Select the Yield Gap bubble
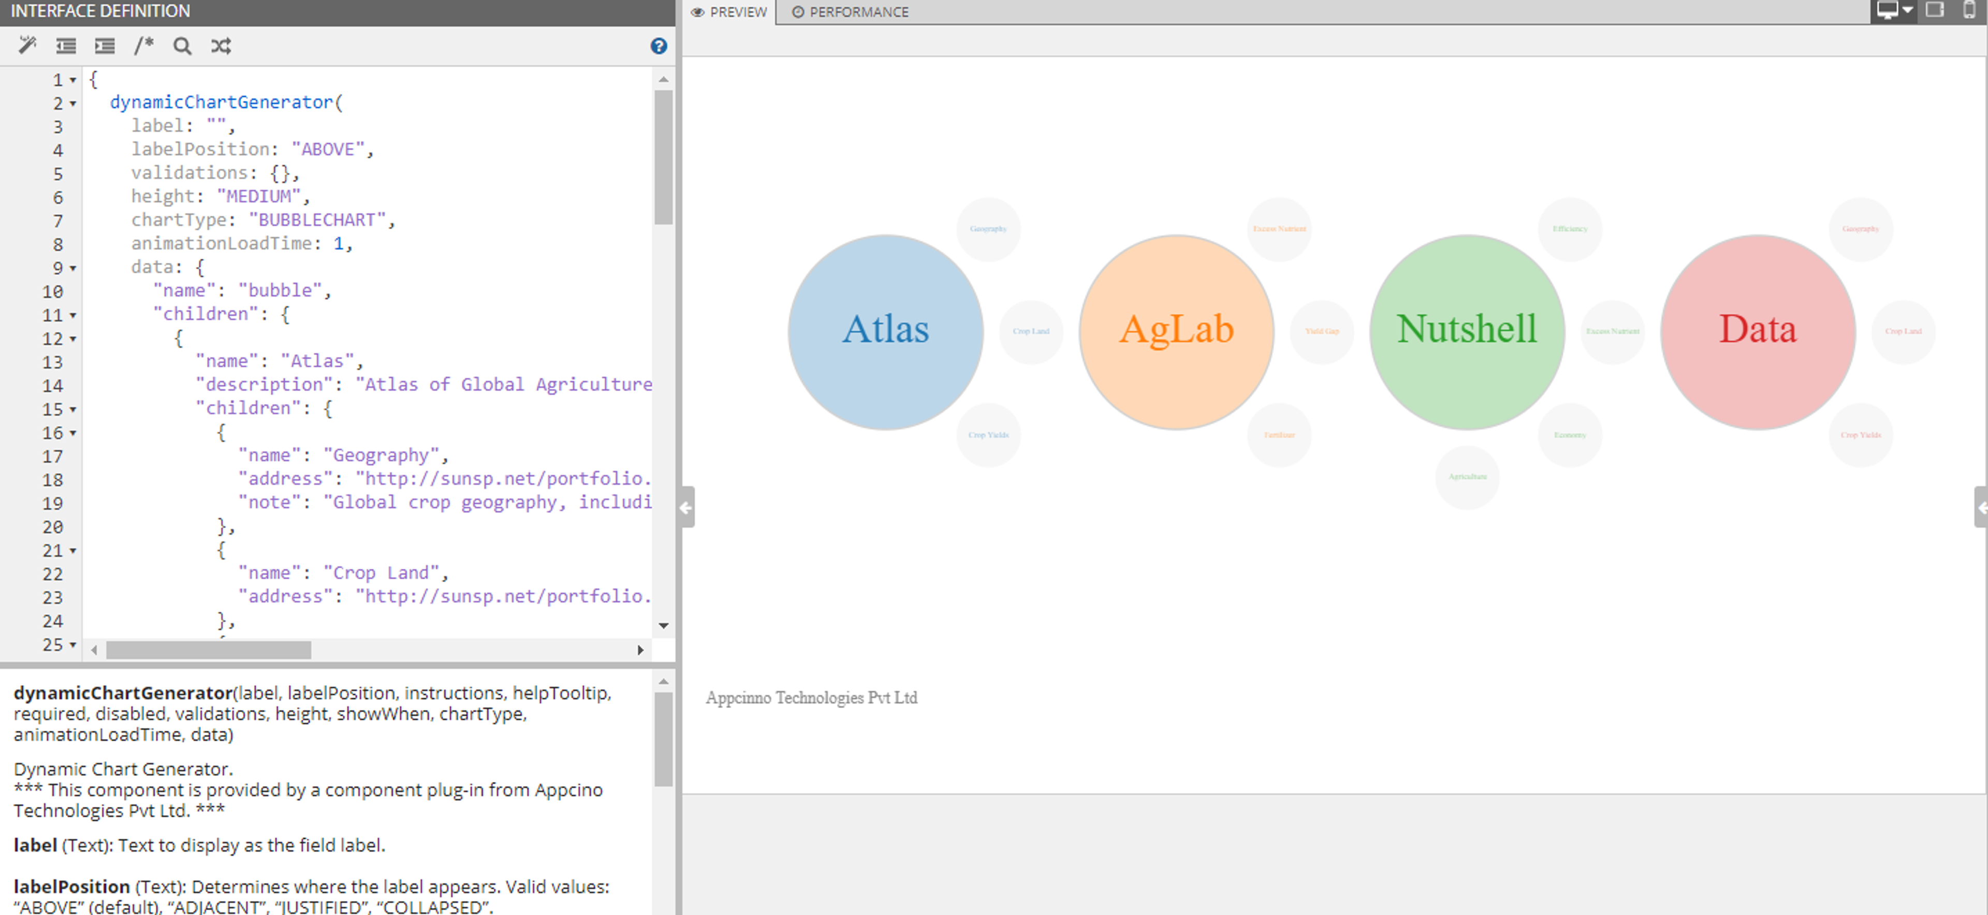The height and width of the screenshot is (915, 1988). pyautogui.click(x=1322, y=332)
